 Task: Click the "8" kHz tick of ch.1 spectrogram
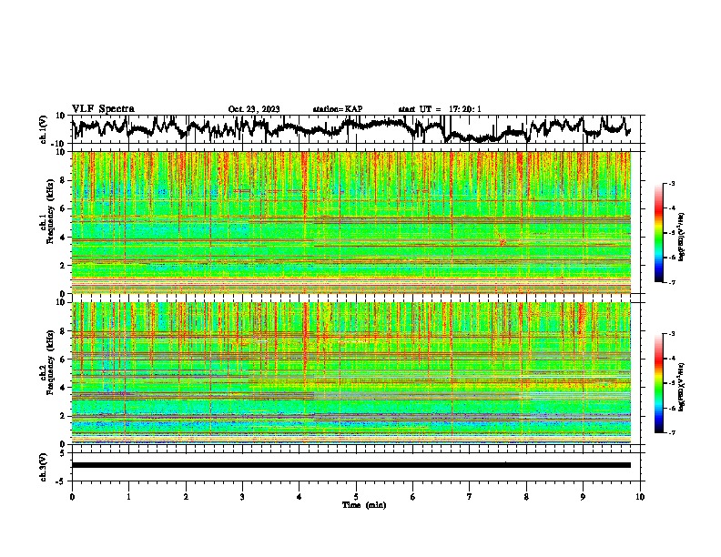coord(65,180)
